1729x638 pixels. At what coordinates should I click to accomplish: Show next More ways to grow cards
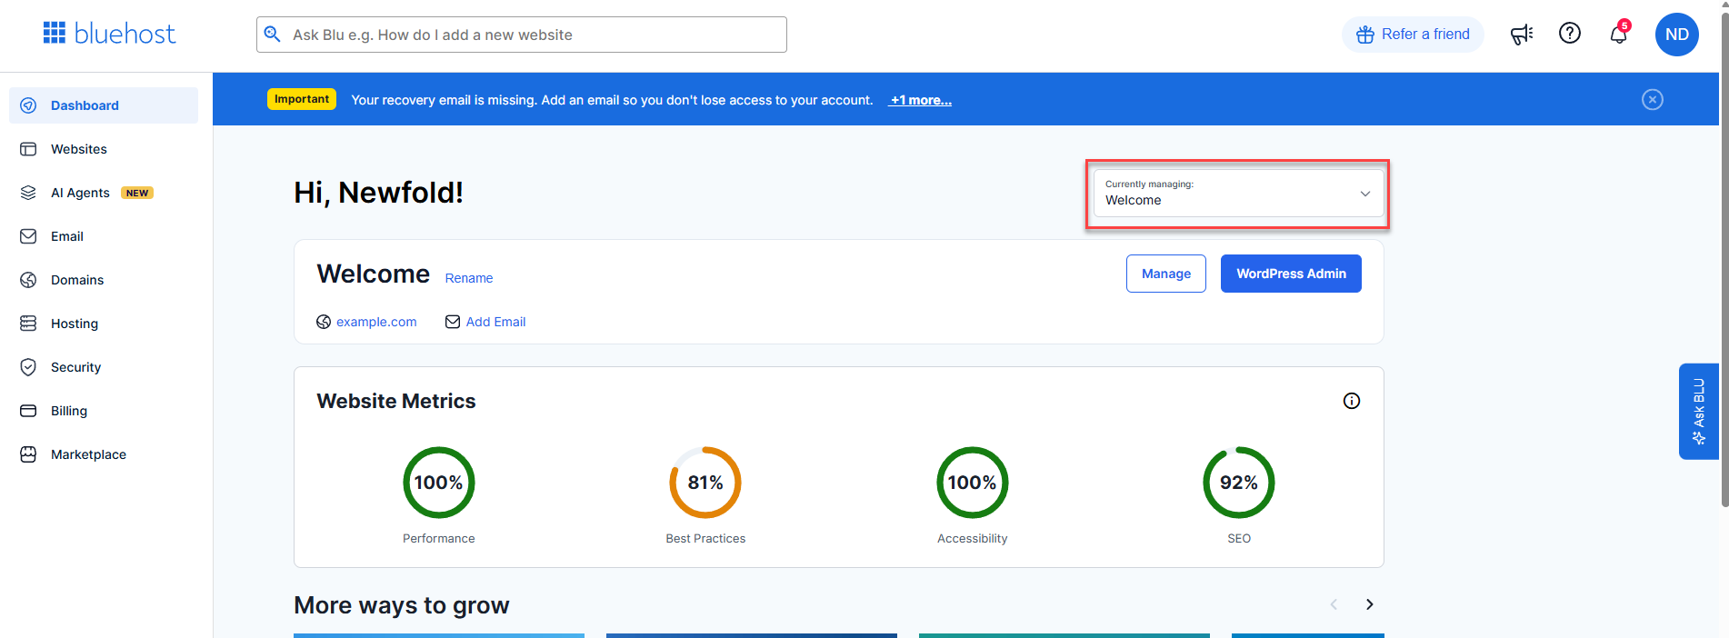point(1370,604)
